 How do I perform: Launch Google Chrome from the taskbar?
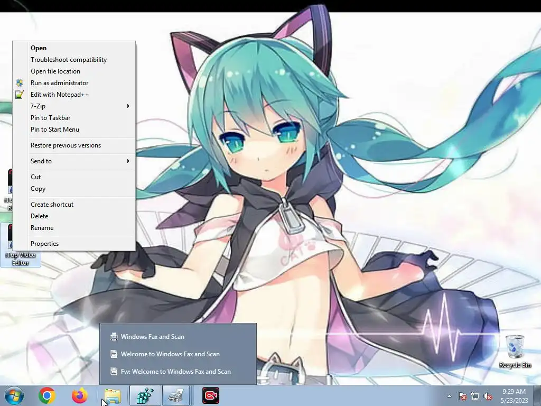47,395
